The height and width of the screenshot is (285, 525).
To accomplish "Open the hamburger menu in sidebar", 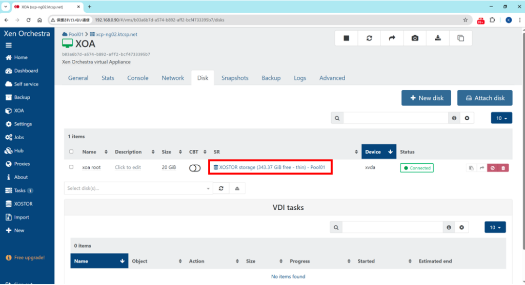I will point(9,45).
